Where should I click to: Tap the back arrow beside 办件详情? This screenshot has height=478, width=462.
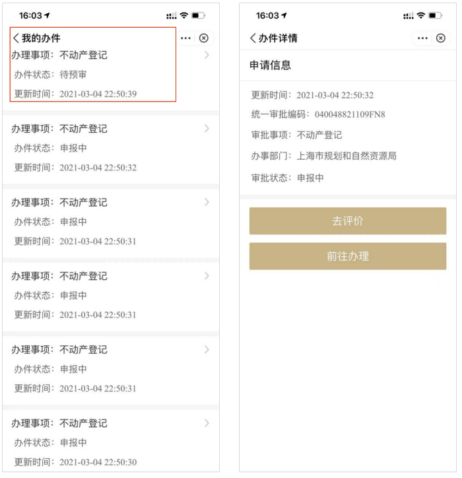point(253,38)
